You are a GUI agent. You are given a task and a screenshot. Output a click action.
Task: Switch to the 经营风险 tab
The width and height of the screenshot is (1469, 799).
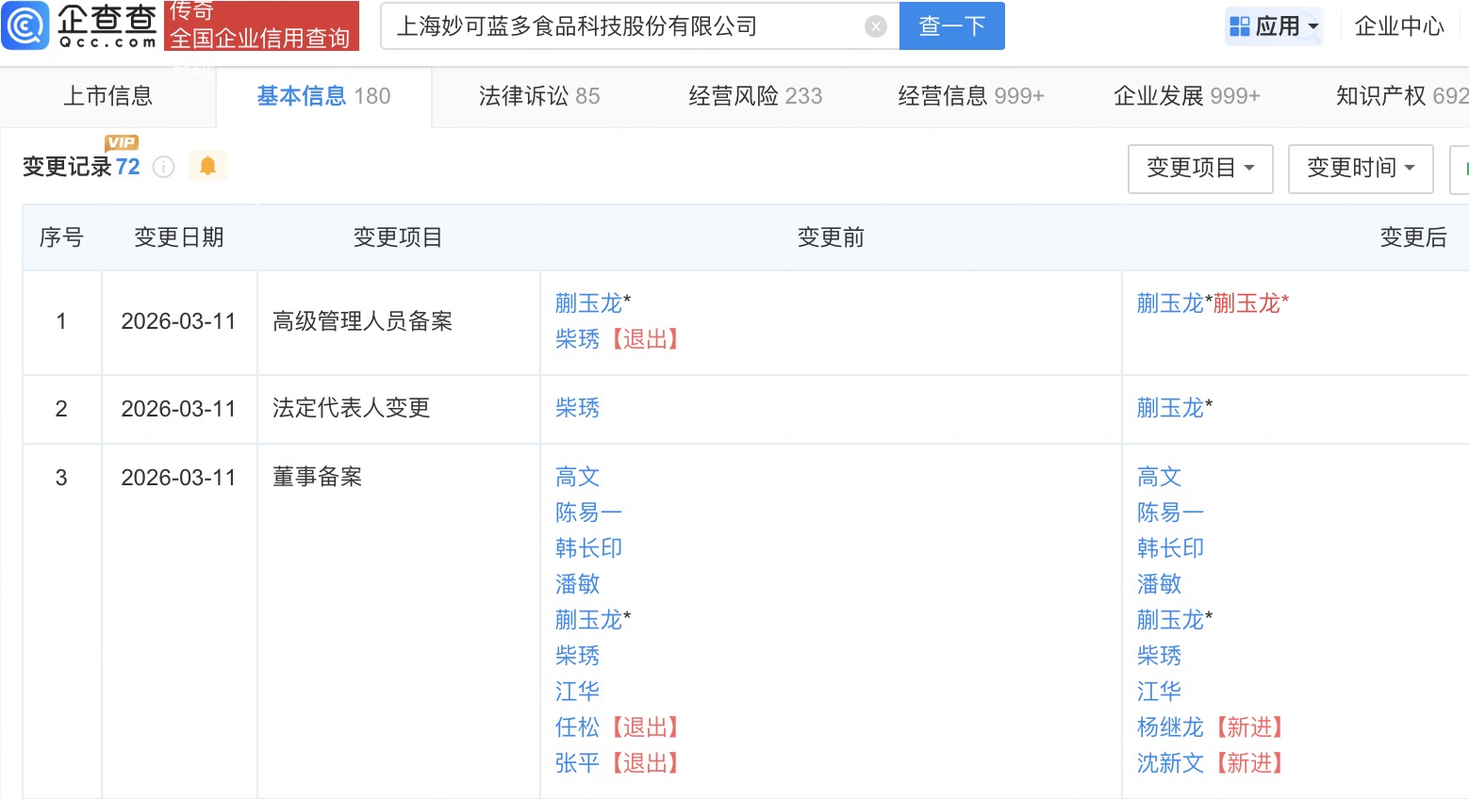point(754,96)
